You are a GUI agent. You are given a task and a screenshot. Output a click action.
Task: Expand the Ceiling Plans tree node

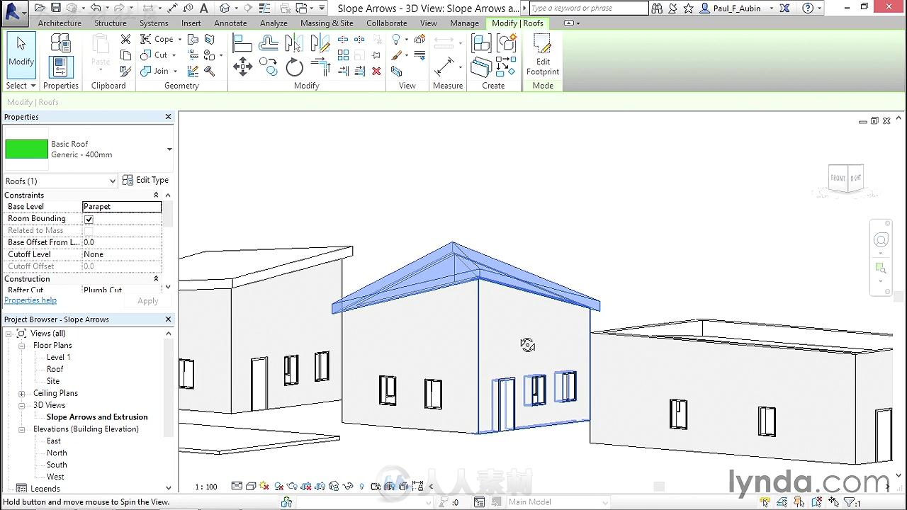coord(22,393)
